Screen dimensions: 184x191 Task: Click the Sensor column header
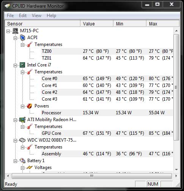point(42,24)
